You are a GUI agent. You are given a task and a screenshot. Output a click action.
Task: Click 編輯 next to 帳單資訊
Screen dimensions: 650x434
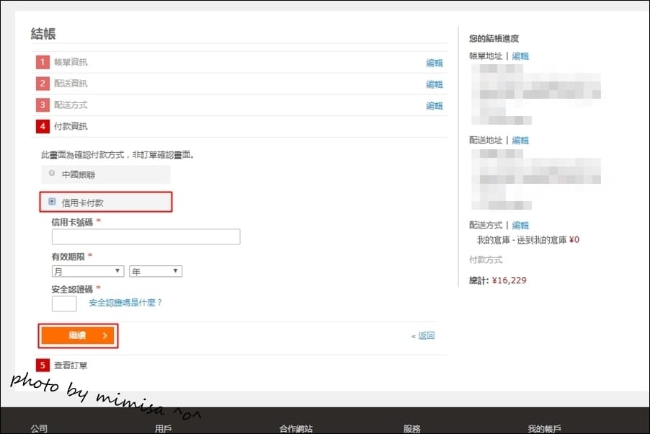coord(435,63)
